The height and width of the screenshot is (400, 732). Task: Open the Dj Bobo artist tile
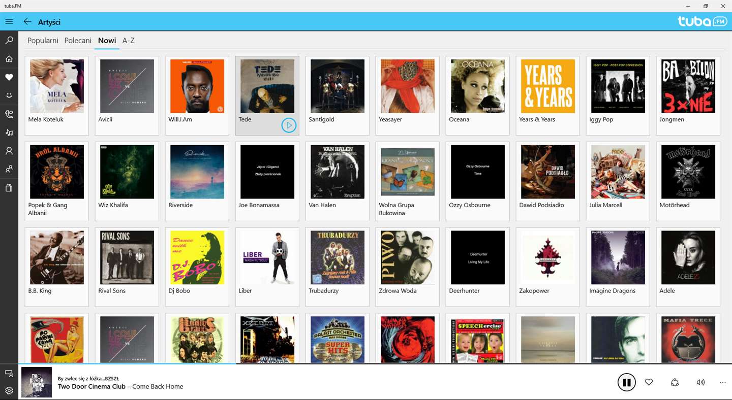[197, 267]
